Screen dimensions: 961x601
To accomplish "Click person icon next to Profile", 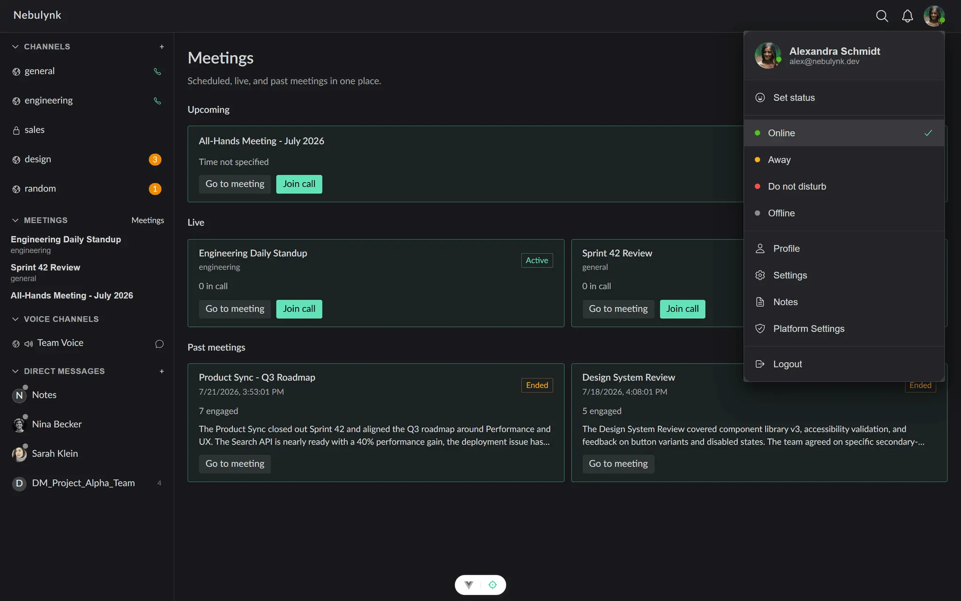I will click(760, 248).
